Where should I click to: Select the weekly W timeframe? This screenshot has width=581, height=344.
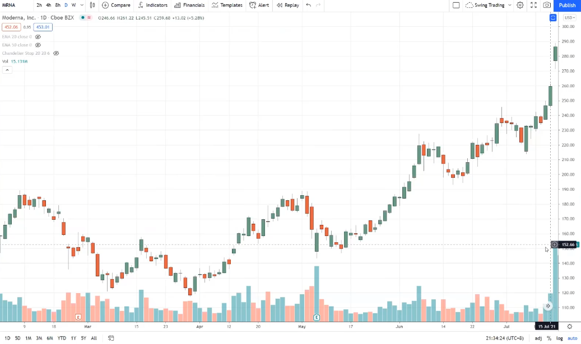(74, 5)
